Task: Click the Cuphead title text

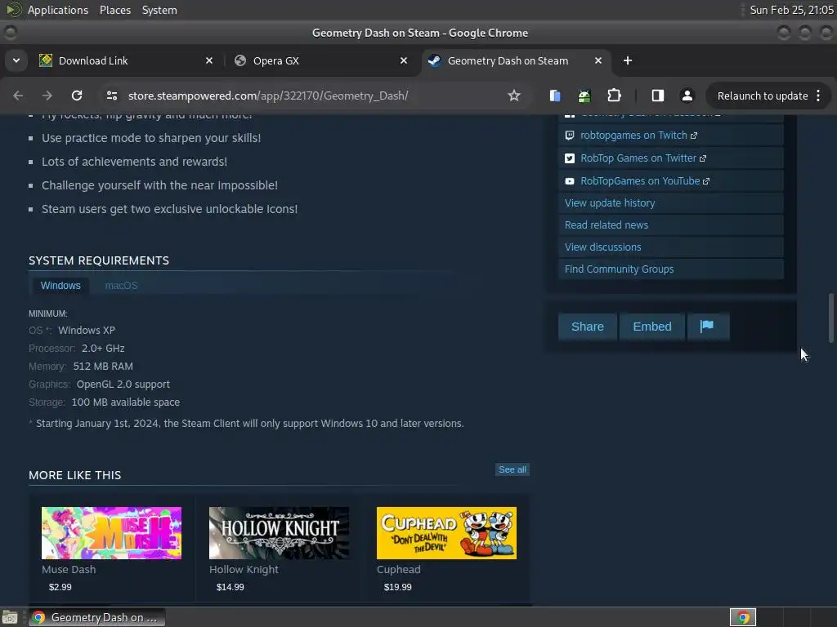Action: click(399, 569)
